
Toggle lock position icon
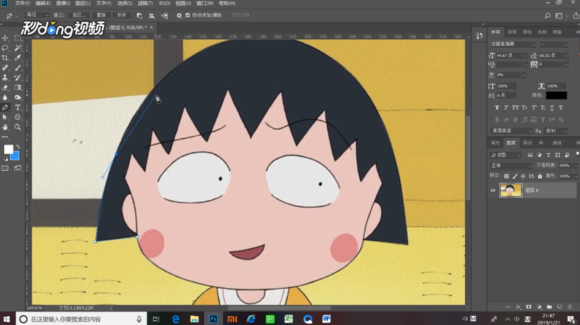pyautogui.click(x=523, y=176)
